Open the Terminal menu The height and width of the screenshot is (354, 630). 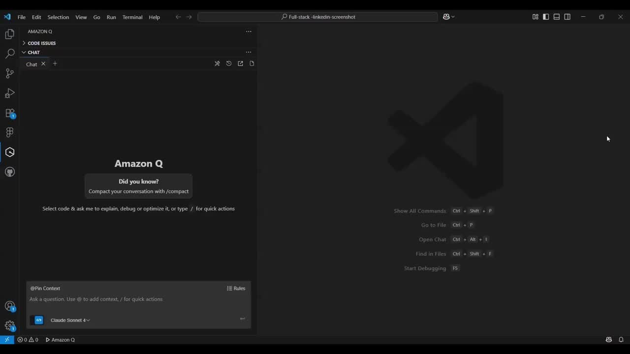pyautogui.click(x=132, y=17)
